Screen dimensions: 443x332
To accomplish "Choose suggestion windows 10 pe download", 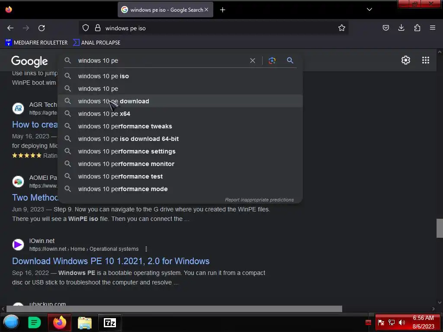I will click(x=180, y=101).
